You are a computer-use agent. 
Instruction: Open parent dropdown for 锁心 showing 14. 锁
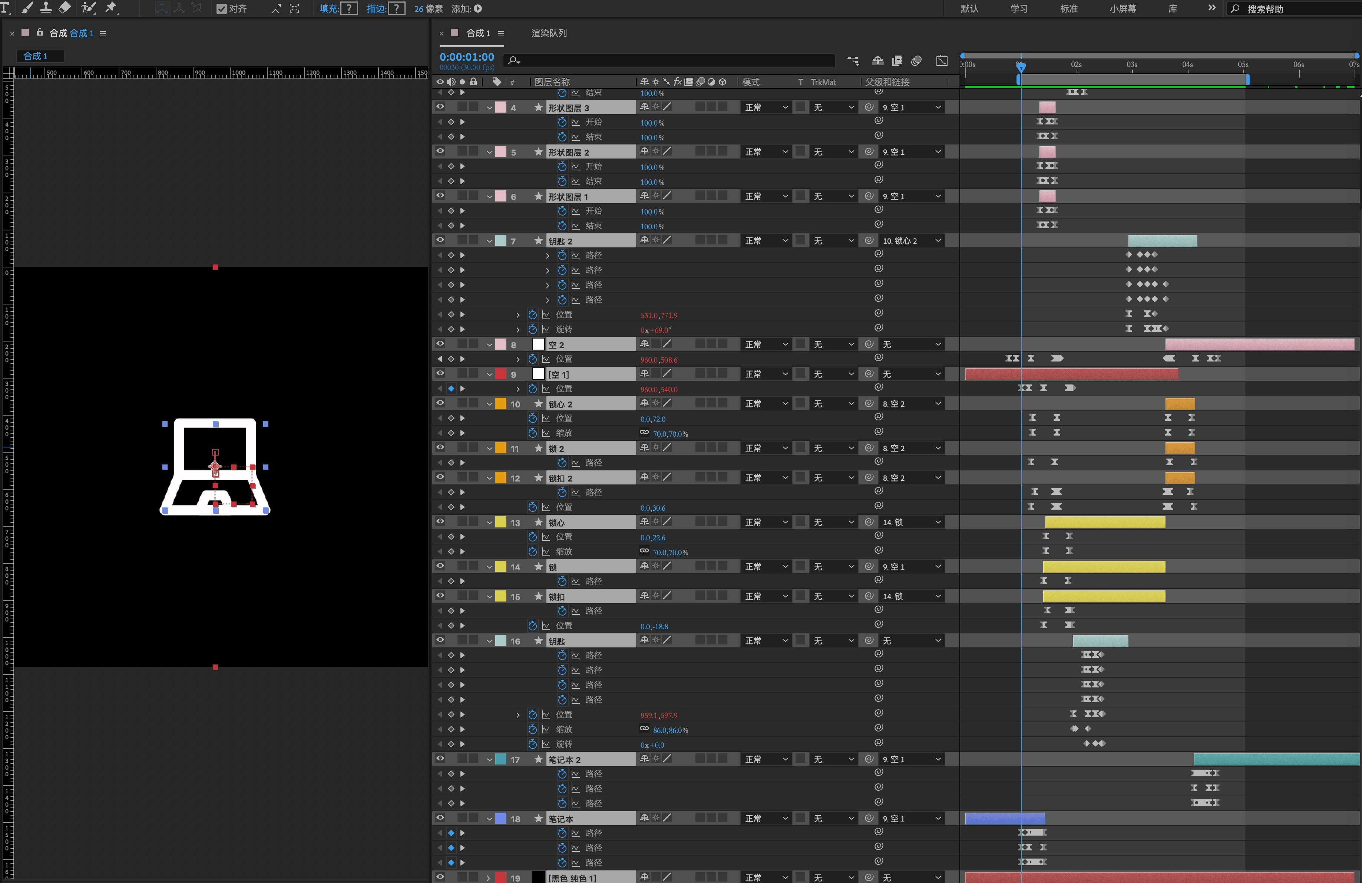pos(911,522)
